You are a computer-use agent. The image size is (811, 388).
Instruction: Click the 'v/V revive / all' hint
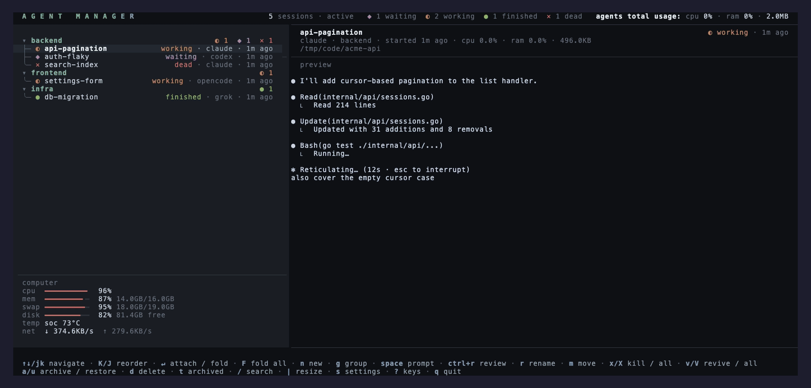[x=721, y=364]
